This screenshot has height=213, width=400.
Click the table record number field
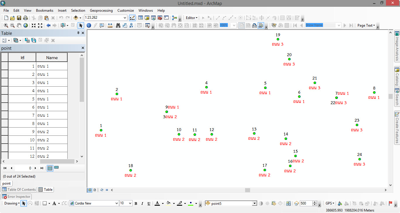pos(24,168)
